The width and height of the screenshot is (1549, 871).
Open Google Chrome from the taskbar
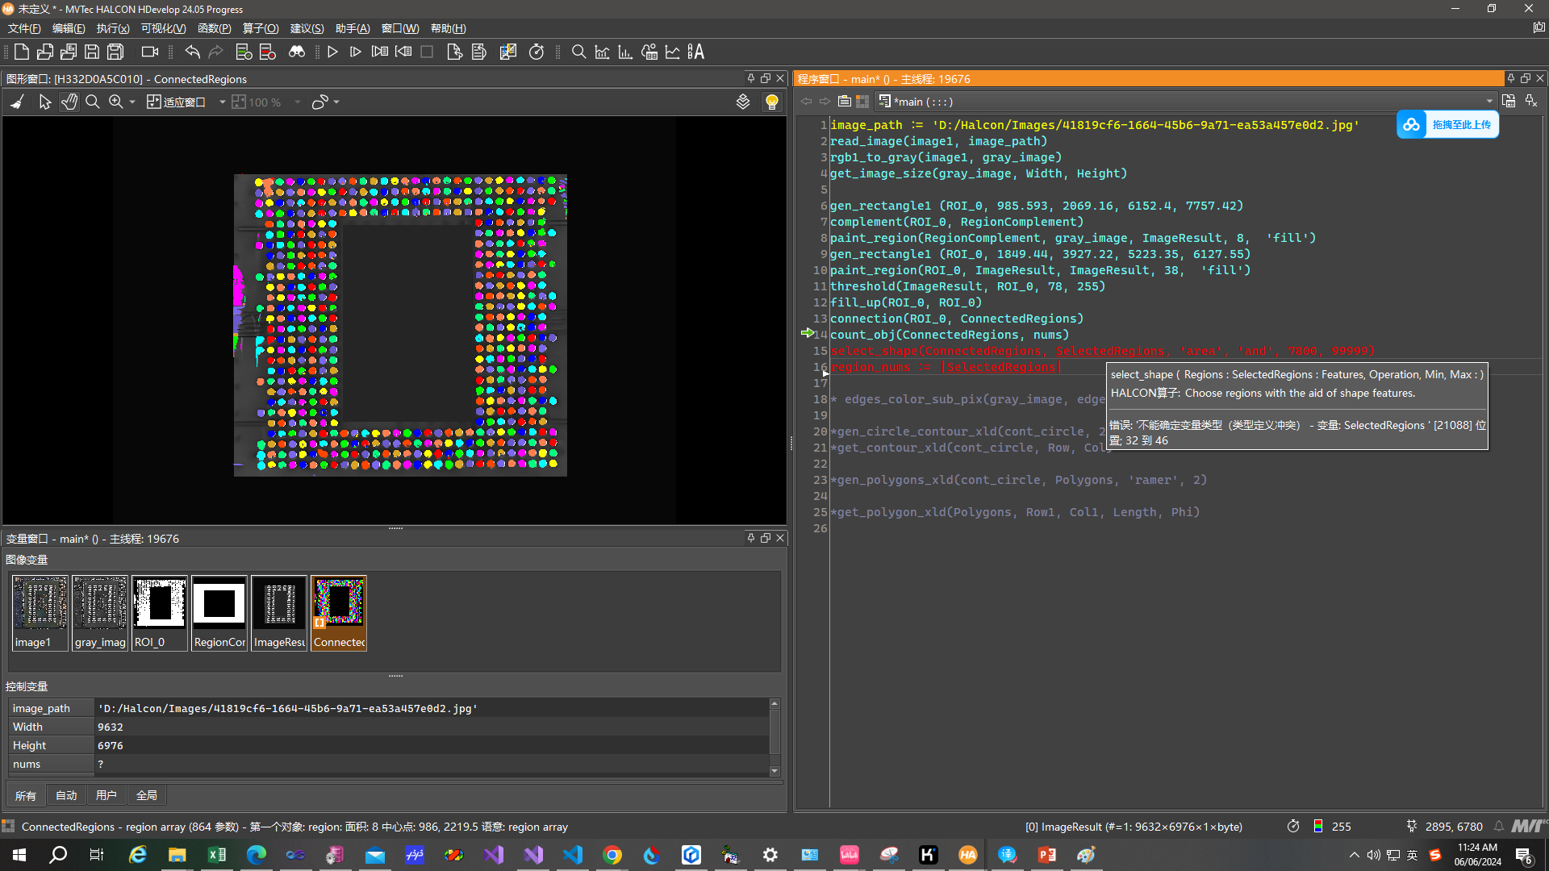[612, 855]
